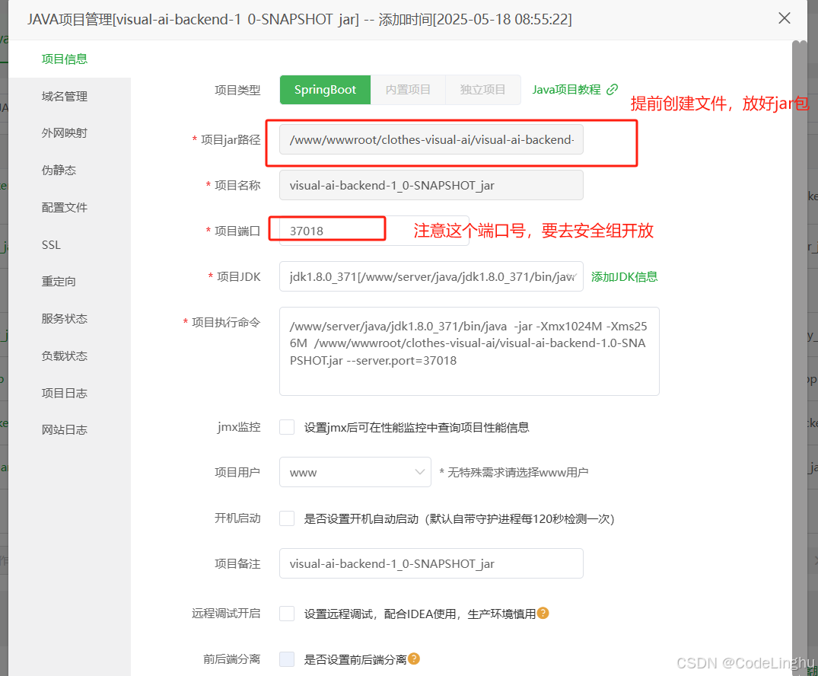Click the dialog vertical scrollbar

coord(799,358)
